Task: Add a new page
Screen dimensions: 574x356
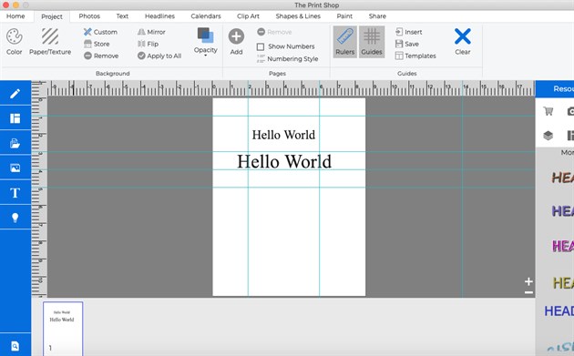Action: click(x=236, y=42)
